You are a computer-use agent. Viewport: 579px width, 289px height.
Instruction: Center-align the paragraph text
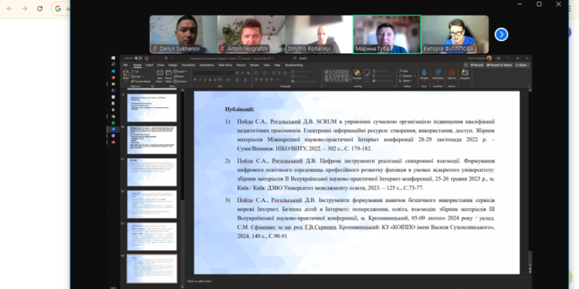[x=261, y=79]
